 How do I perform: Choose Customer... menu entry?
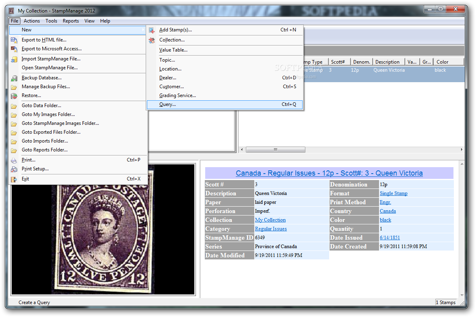225,86
